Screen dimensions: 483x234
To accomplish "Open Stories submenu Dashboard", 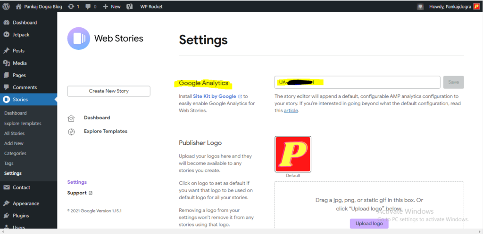I will coord(16,113).
